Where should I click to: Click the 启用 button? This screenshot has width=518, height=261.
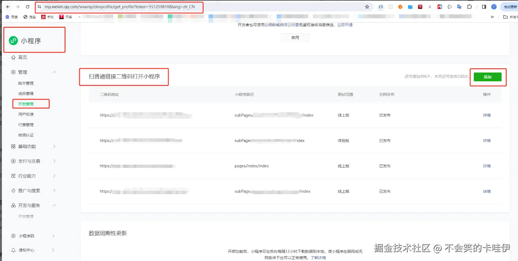[295, 38]
